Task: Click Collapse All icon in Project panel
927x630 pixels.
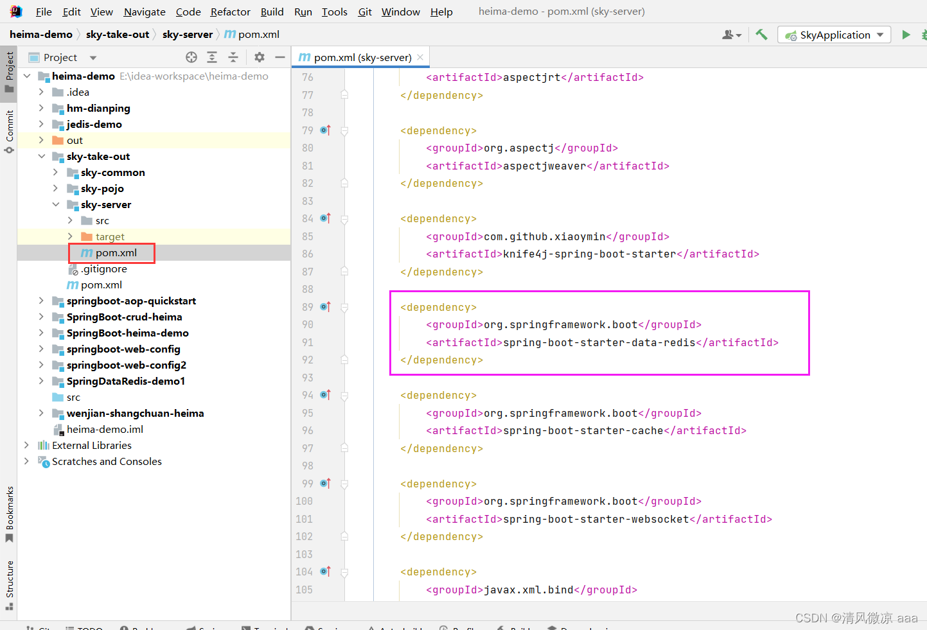Action: click(233, 57)
